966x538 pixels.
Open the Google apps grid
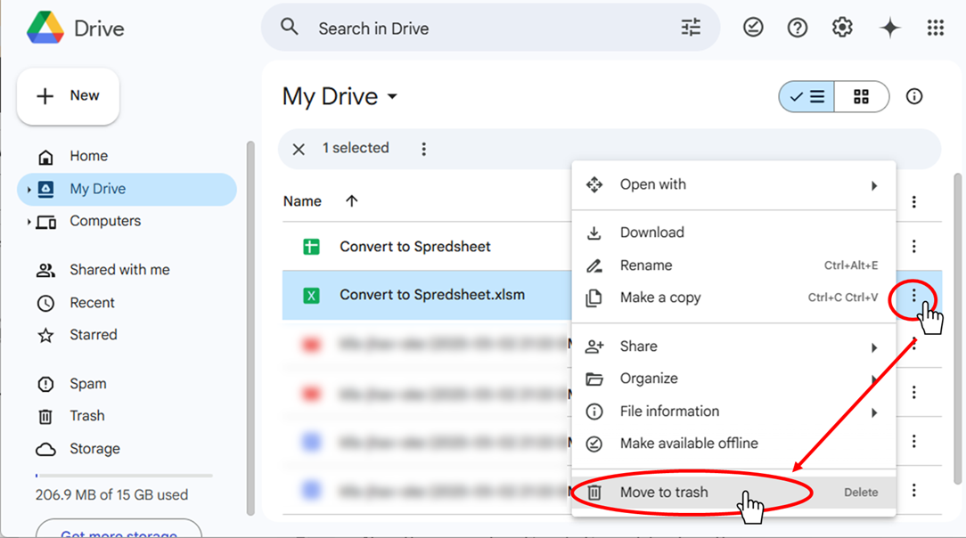tap(935, 28)
